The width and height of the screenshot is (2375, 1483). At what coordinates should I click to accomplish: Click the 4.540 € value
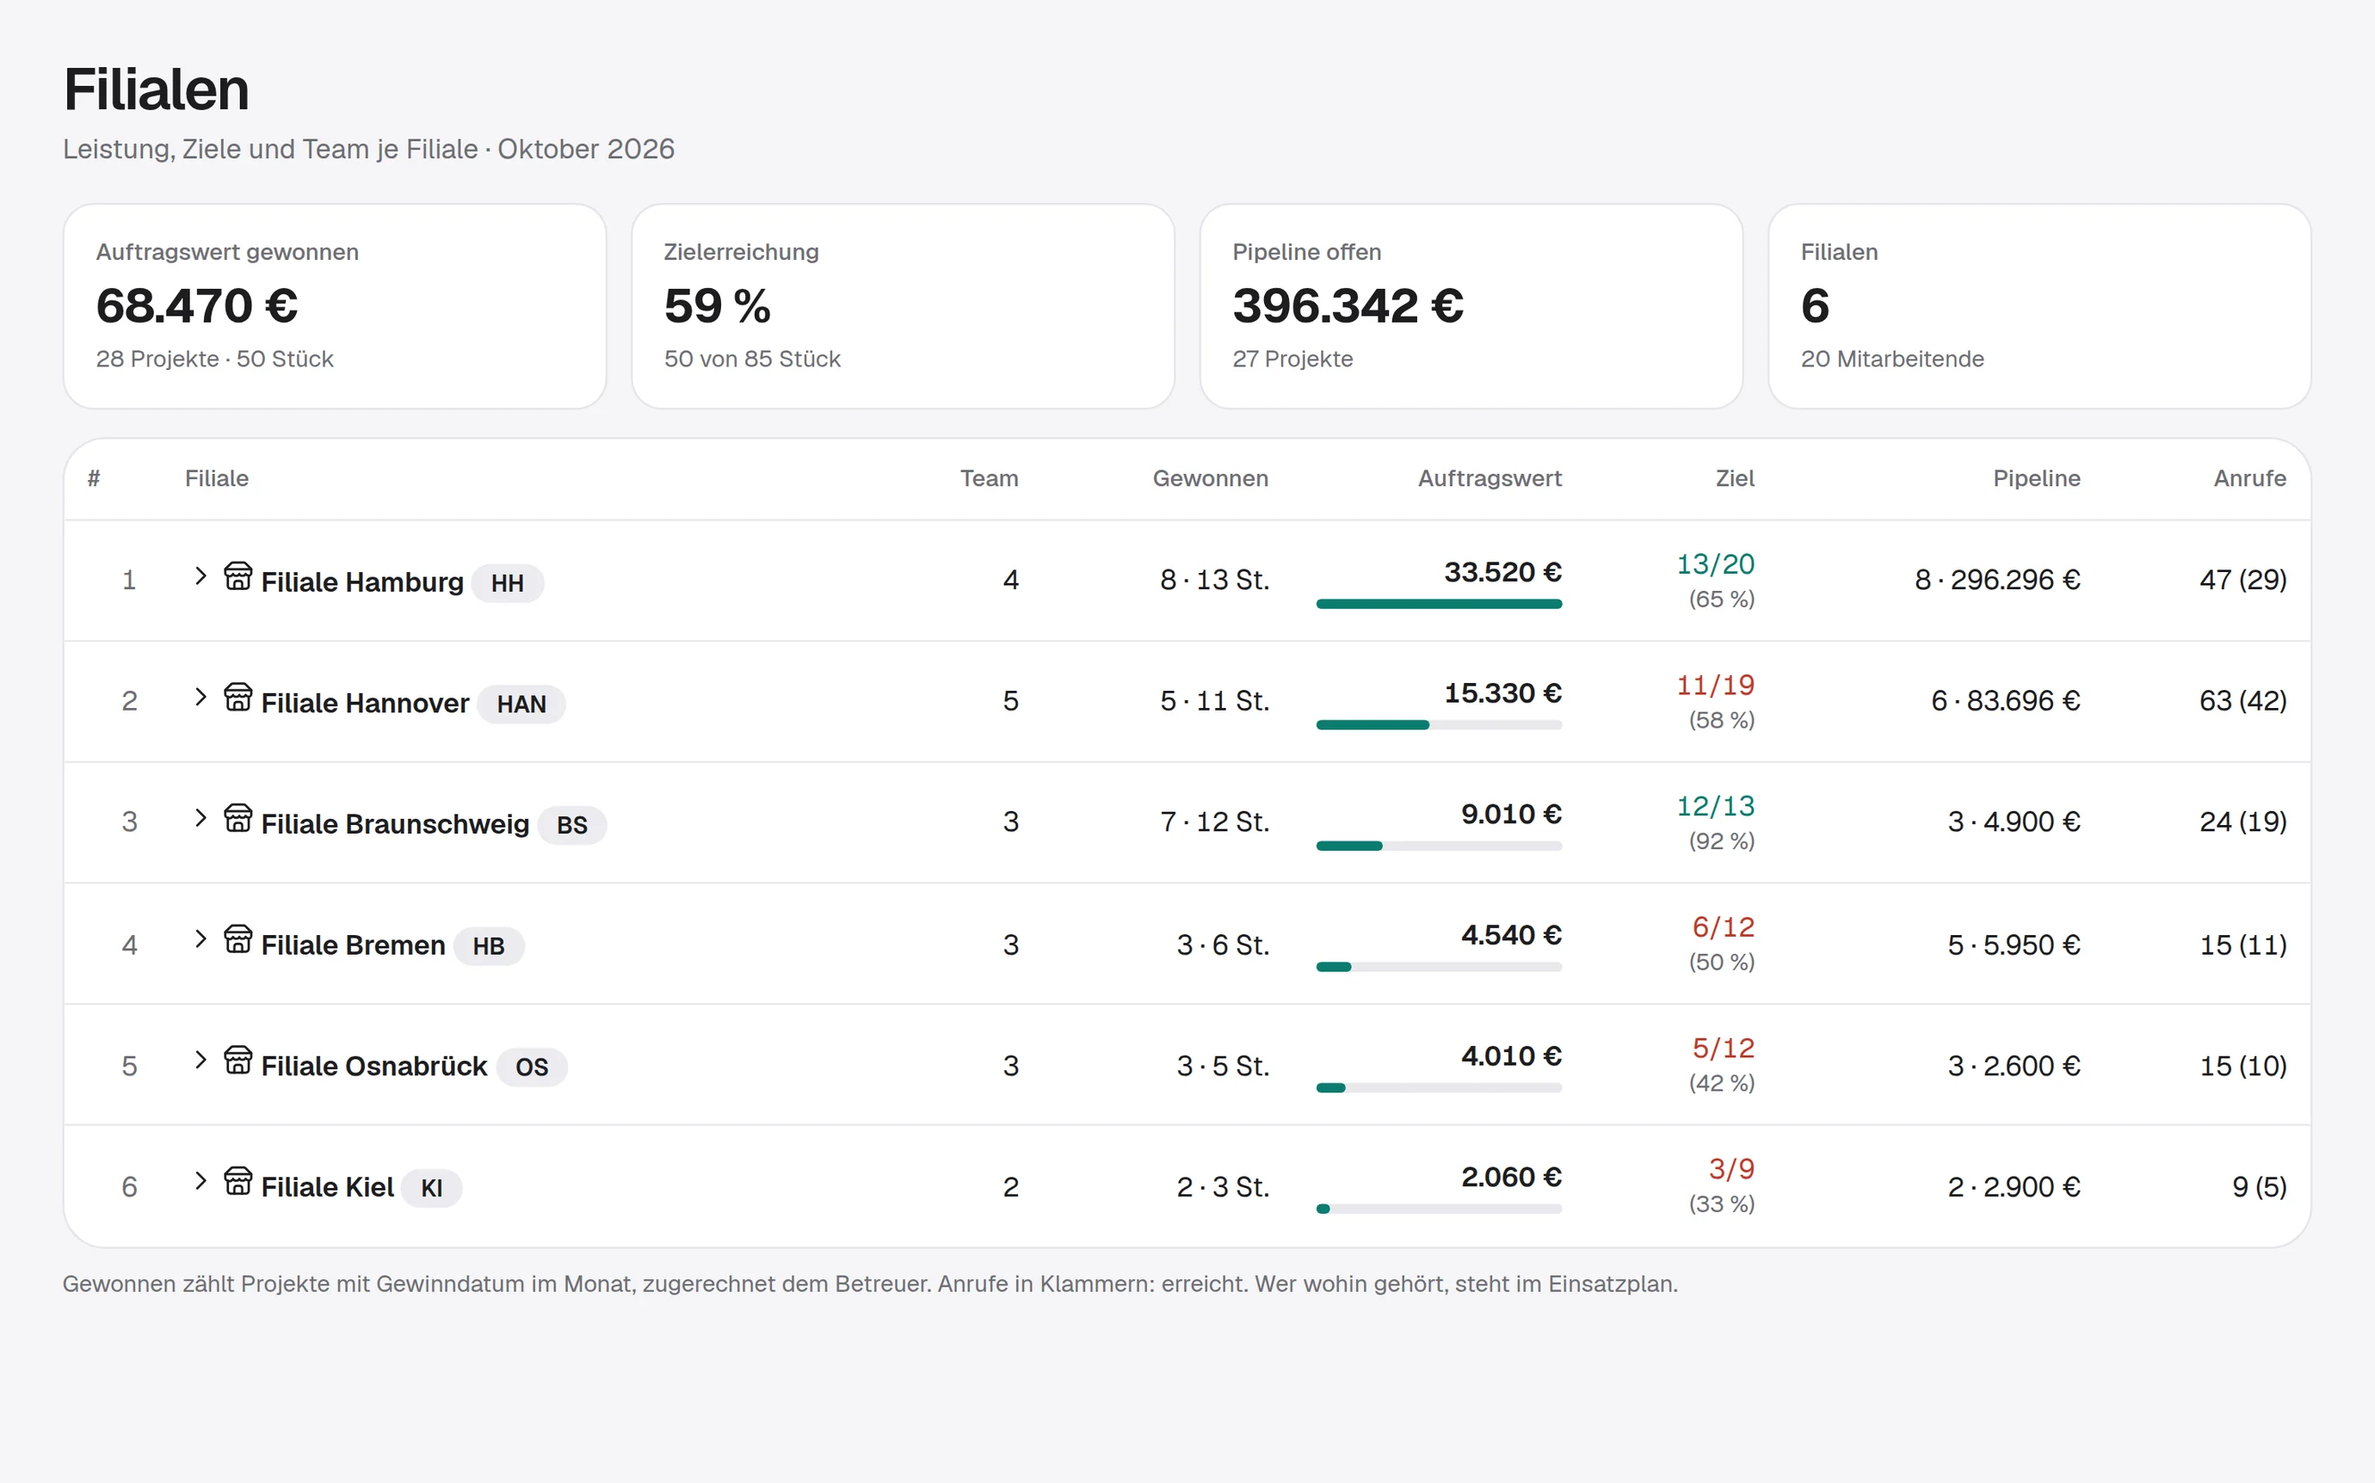click(x=1511, y=935)
